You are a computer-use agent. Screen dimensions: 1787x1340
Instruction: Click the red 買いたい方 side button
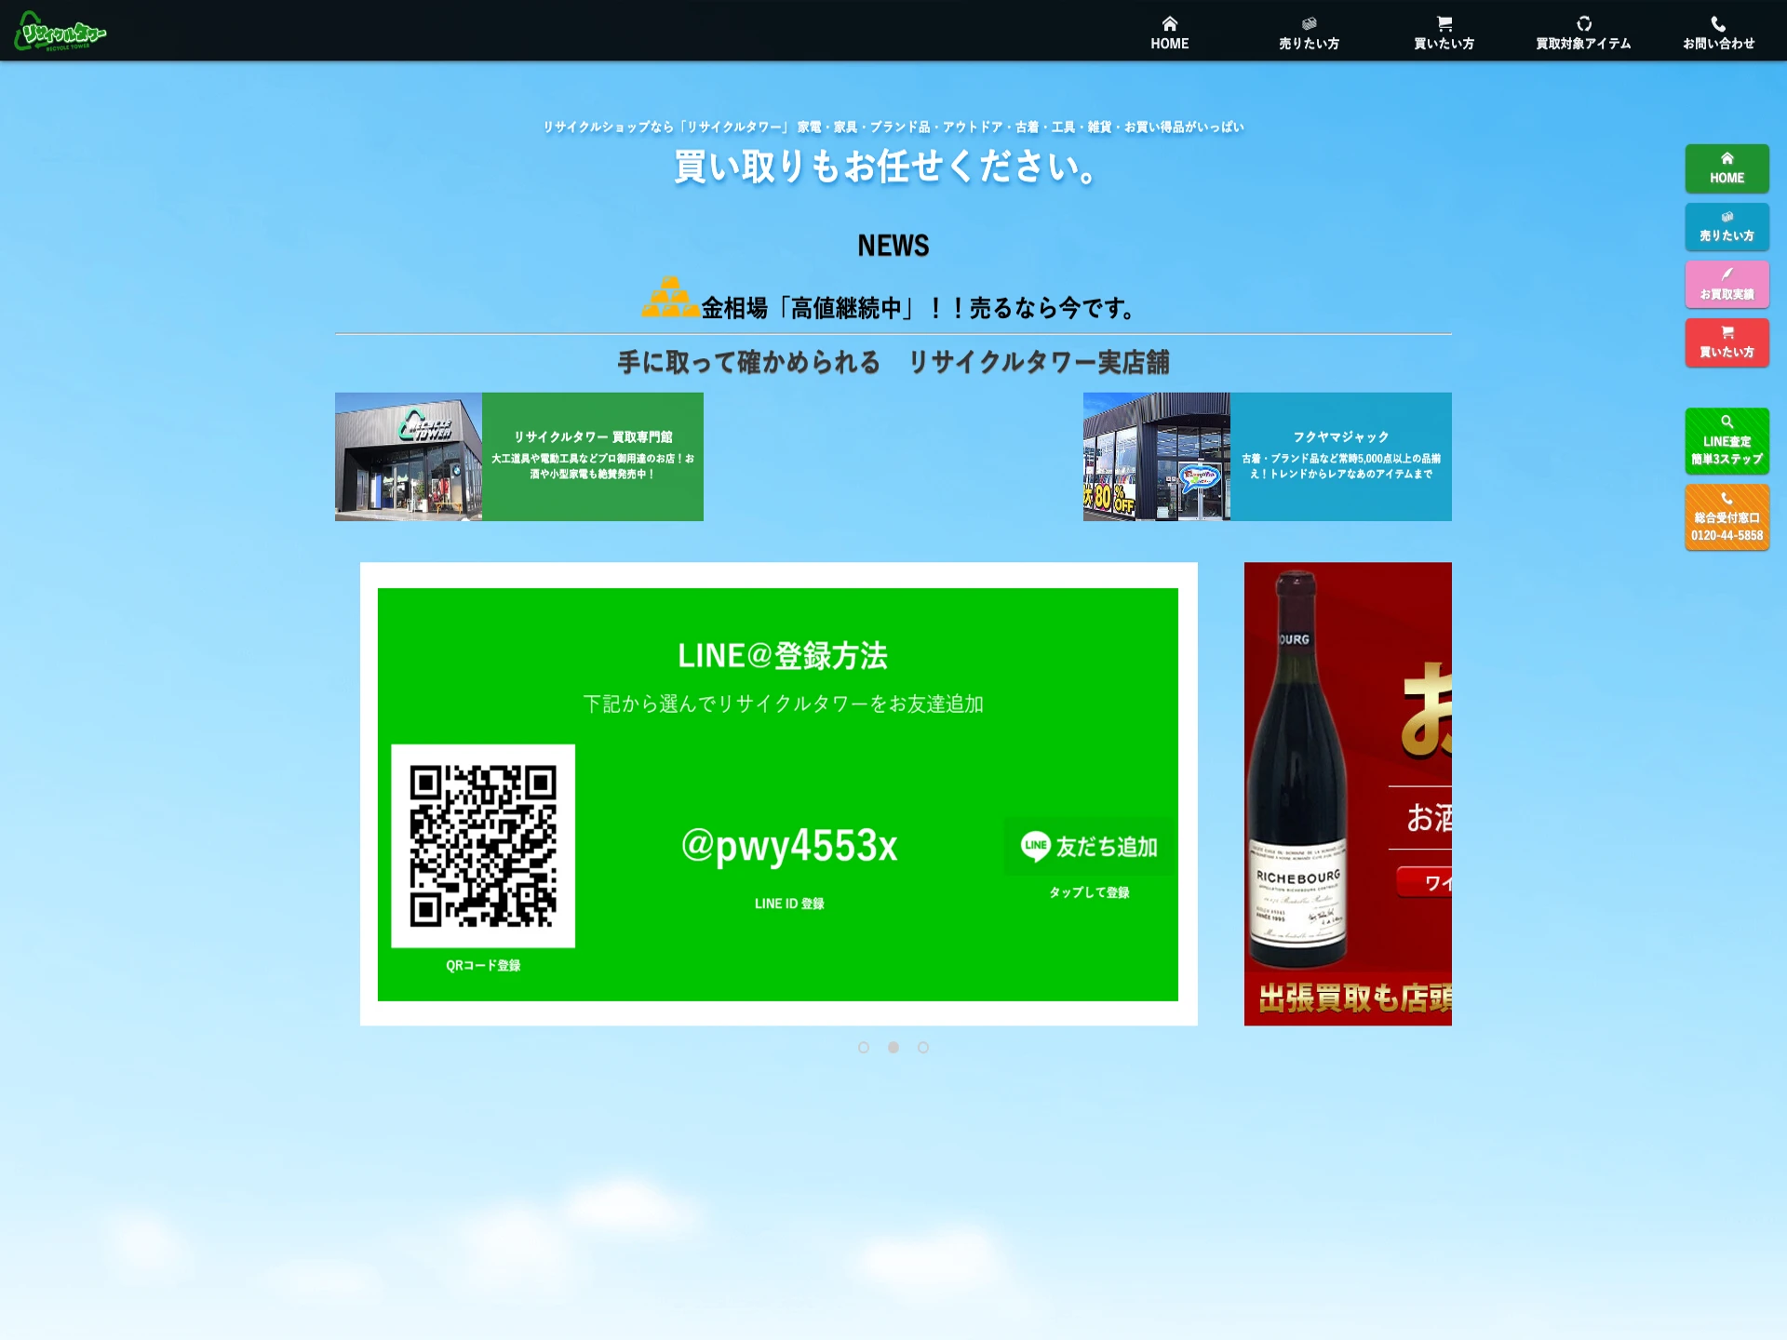1727,342
